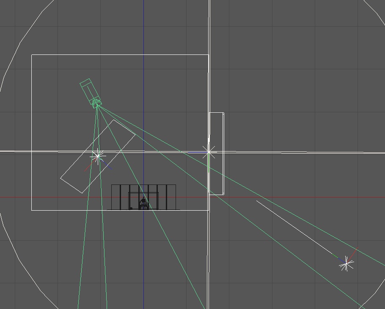Select the tall narrow rectangle on the right wall
The width and height of the screenshot is (385, 309).
click(x=216, y=154)
